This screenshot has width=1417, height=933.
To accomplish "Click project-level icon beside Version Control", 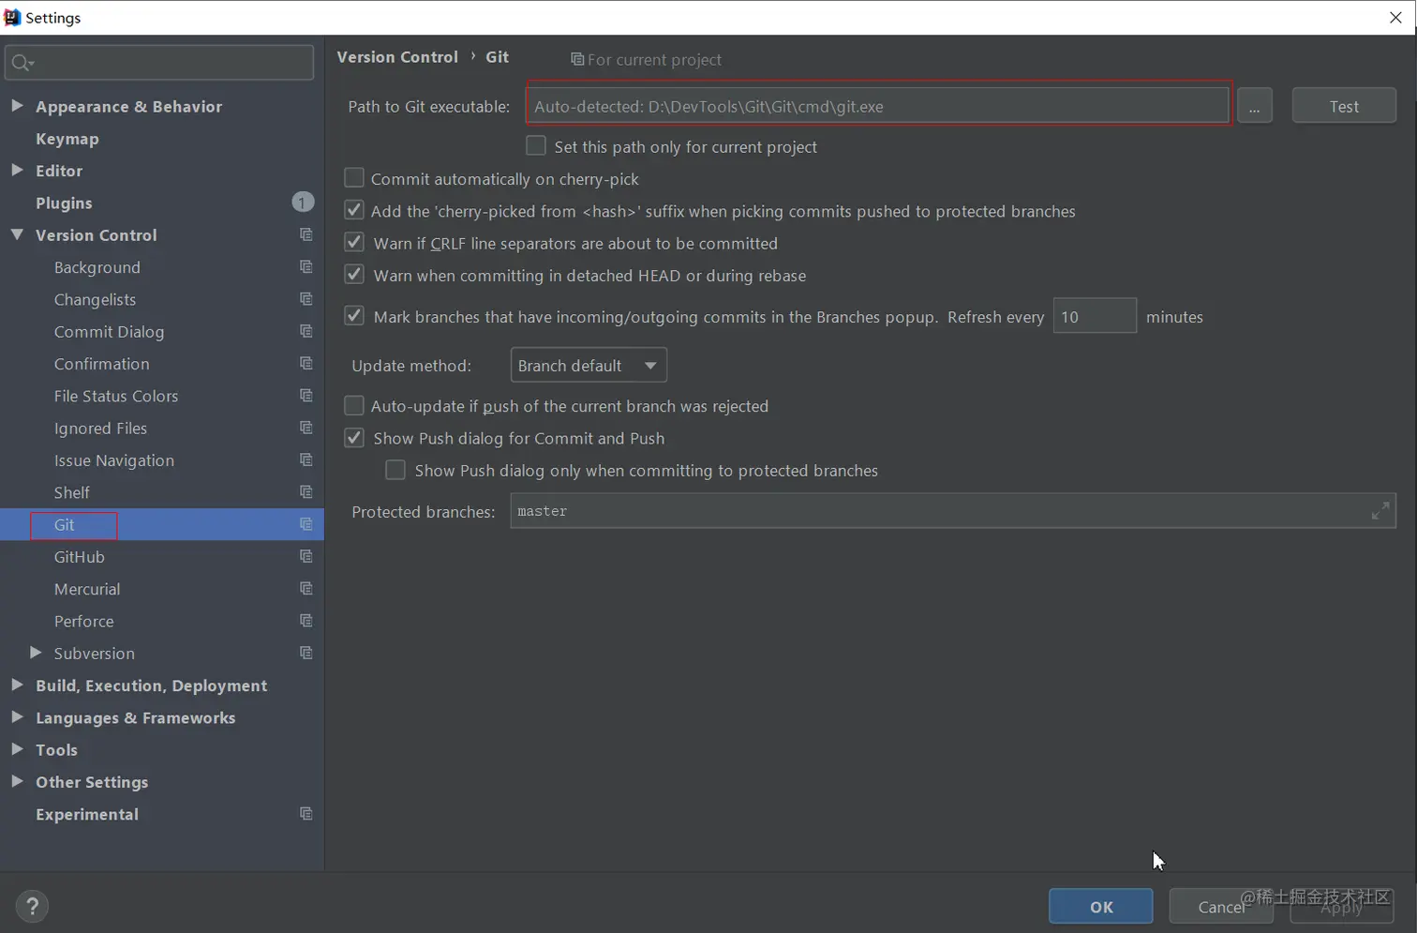I will click(306, 234).
